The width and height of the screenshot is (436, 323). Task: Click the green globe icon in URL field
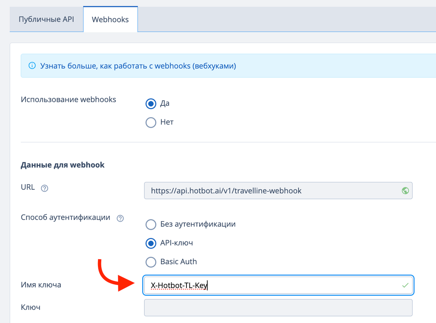click(405, 190)
